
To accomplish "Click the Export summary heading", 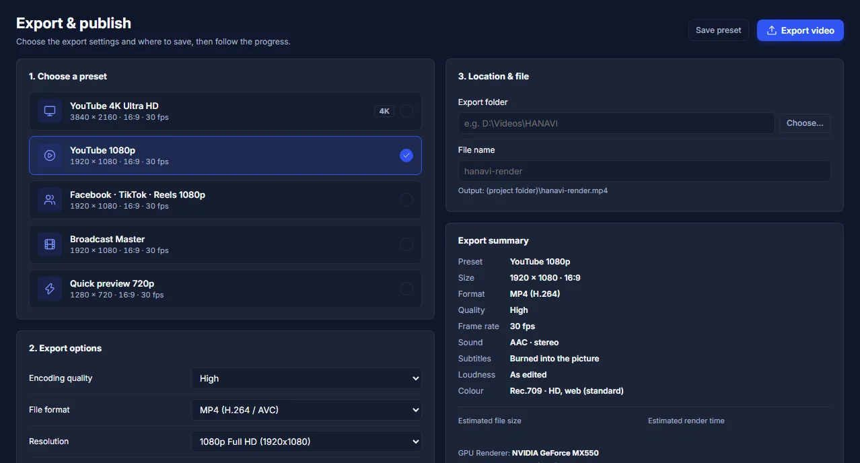I will click(493, 241).
